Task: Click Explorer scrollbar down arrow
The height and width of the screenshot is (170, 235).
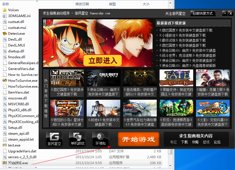Action: [x=170, y=166]
